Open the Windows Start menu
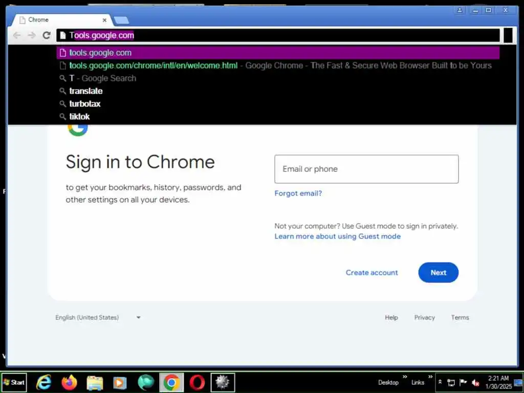Viewport: 524px width, 393px height. point(14,382)
